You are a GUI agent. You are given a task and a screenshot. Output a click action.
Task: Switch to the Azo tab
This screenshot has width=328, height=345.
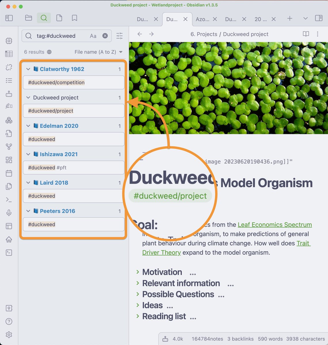[x=202, y=19]
